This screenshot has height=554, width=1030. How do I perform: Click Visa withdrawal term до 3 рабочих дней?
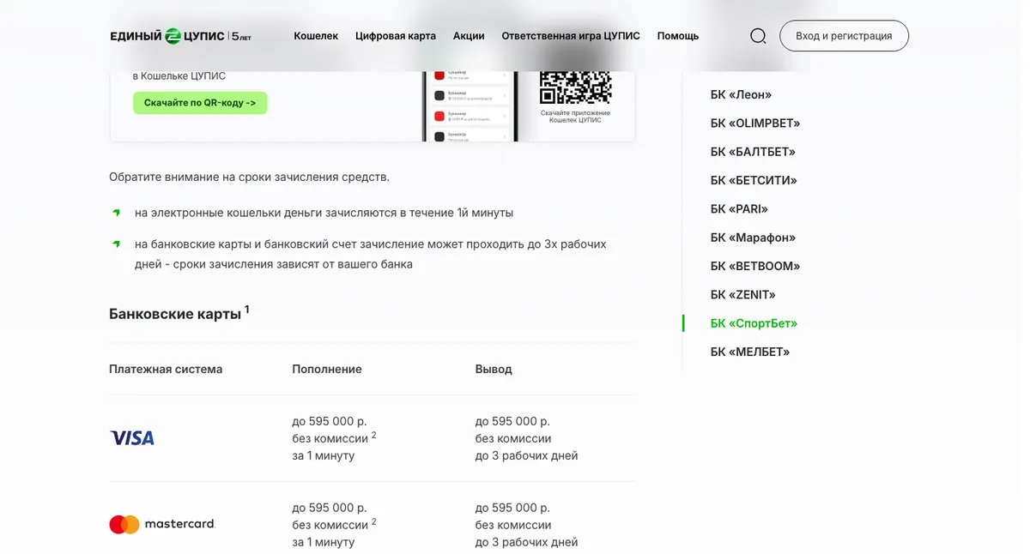tap(526, 455)
